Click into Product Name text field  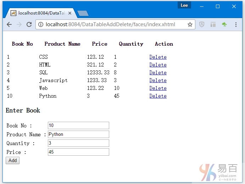tap(78, 134)
